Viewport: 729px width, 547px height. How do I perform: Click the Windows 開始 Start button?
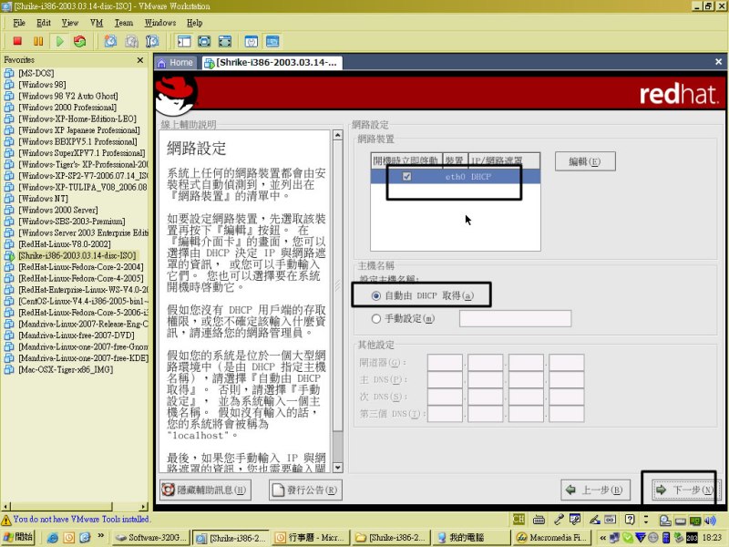18,537
